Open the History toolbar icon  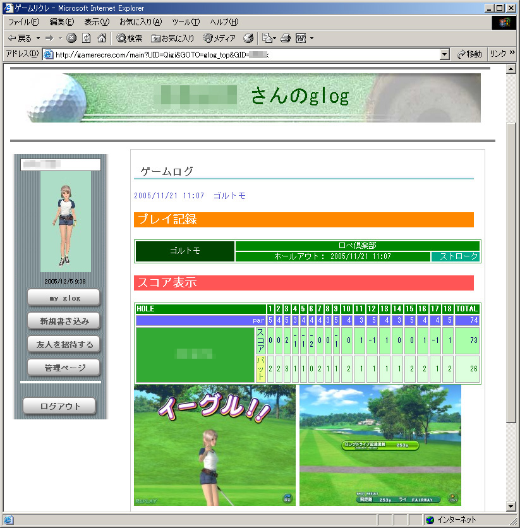click(x=248, y=39)
